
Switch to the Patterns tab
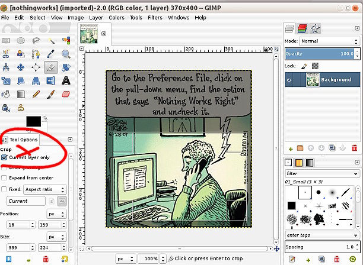298,163
